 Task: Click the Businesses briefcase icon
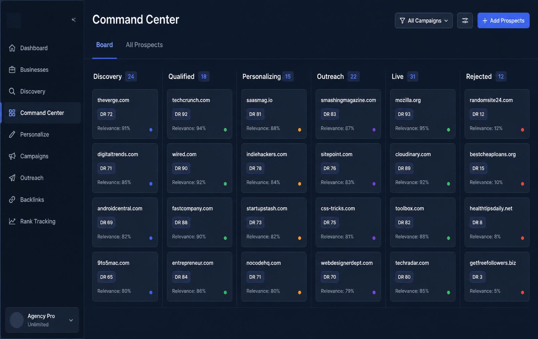coord(12,70)
